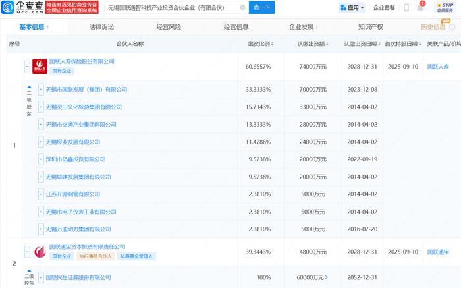Screen dimensions: 461x288
Task: Open 深圳市亿鑫投资有限公司 link
Action: click(x=76, y=159)
